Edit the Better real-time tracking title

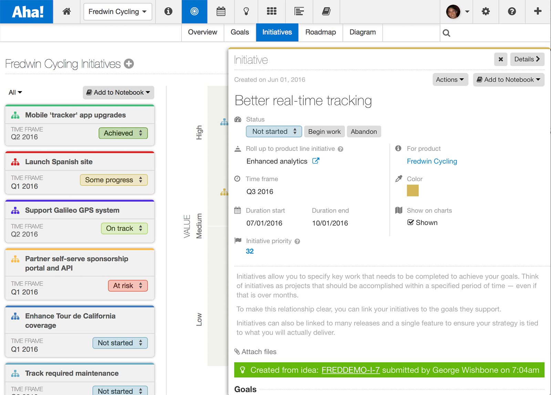pyautogui.click(x=303, y=101)
